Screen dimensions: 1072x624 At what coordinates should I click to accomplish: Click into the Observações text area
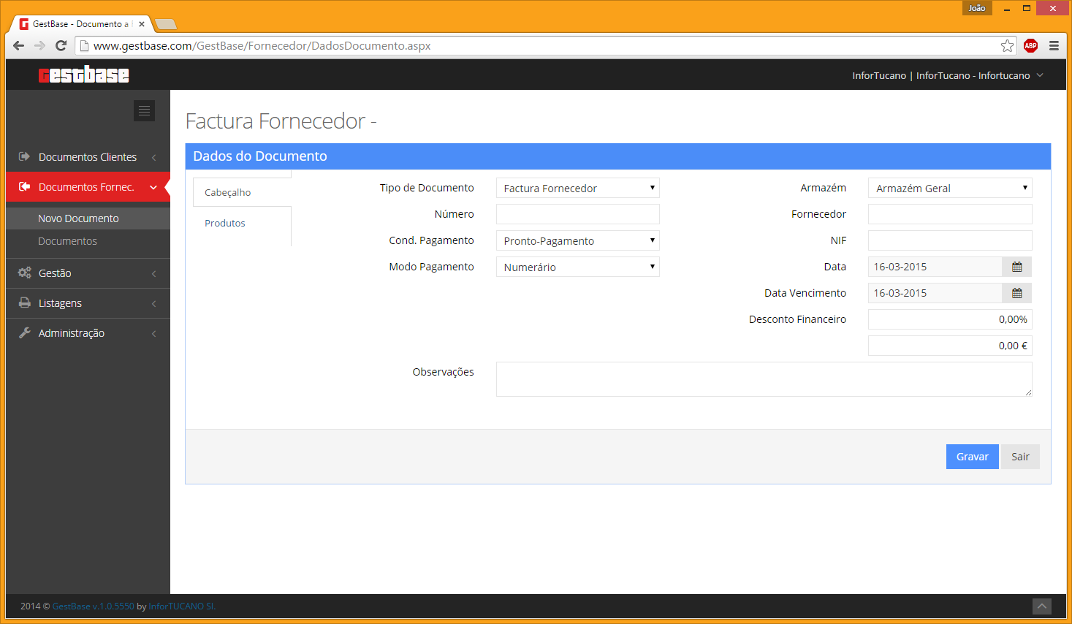click(x=764, y=379)
